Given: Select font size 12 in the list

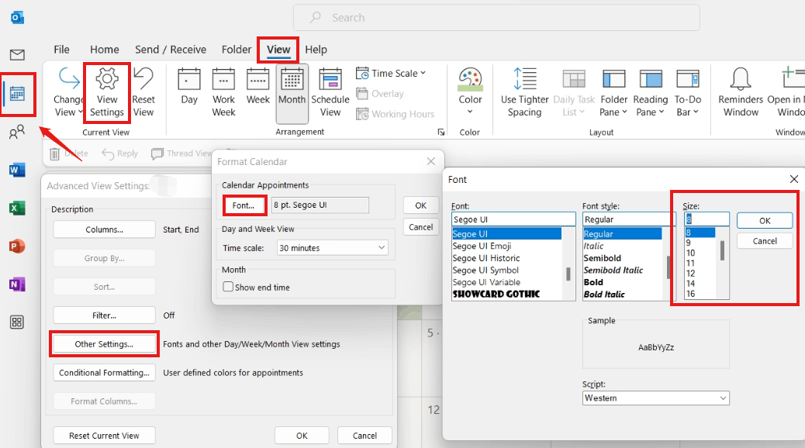Looking at the screenshot, I should 691,273.
